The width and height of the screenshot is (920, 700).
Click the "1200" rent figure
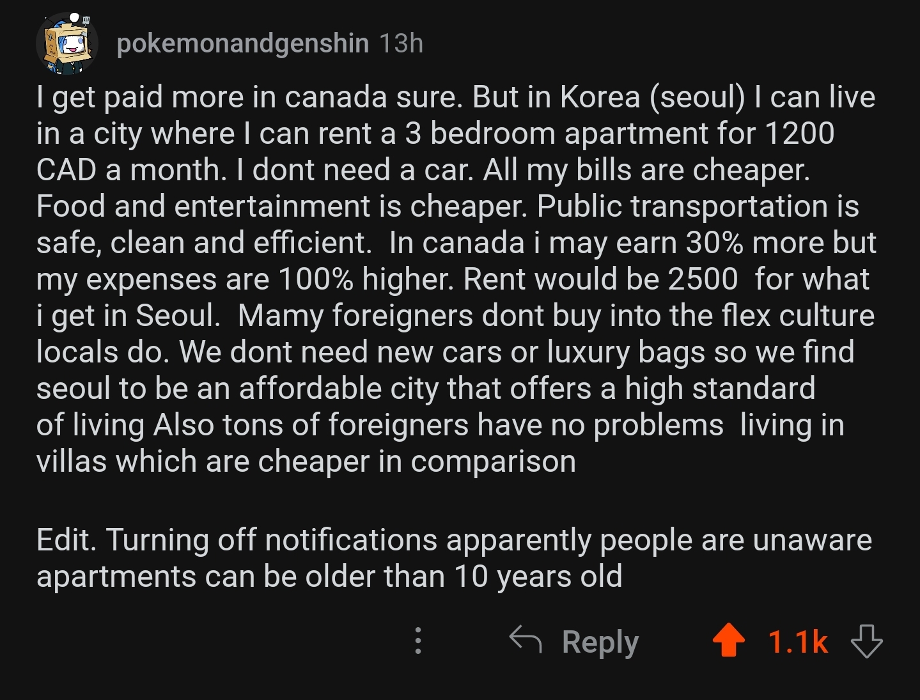(799, 134)
